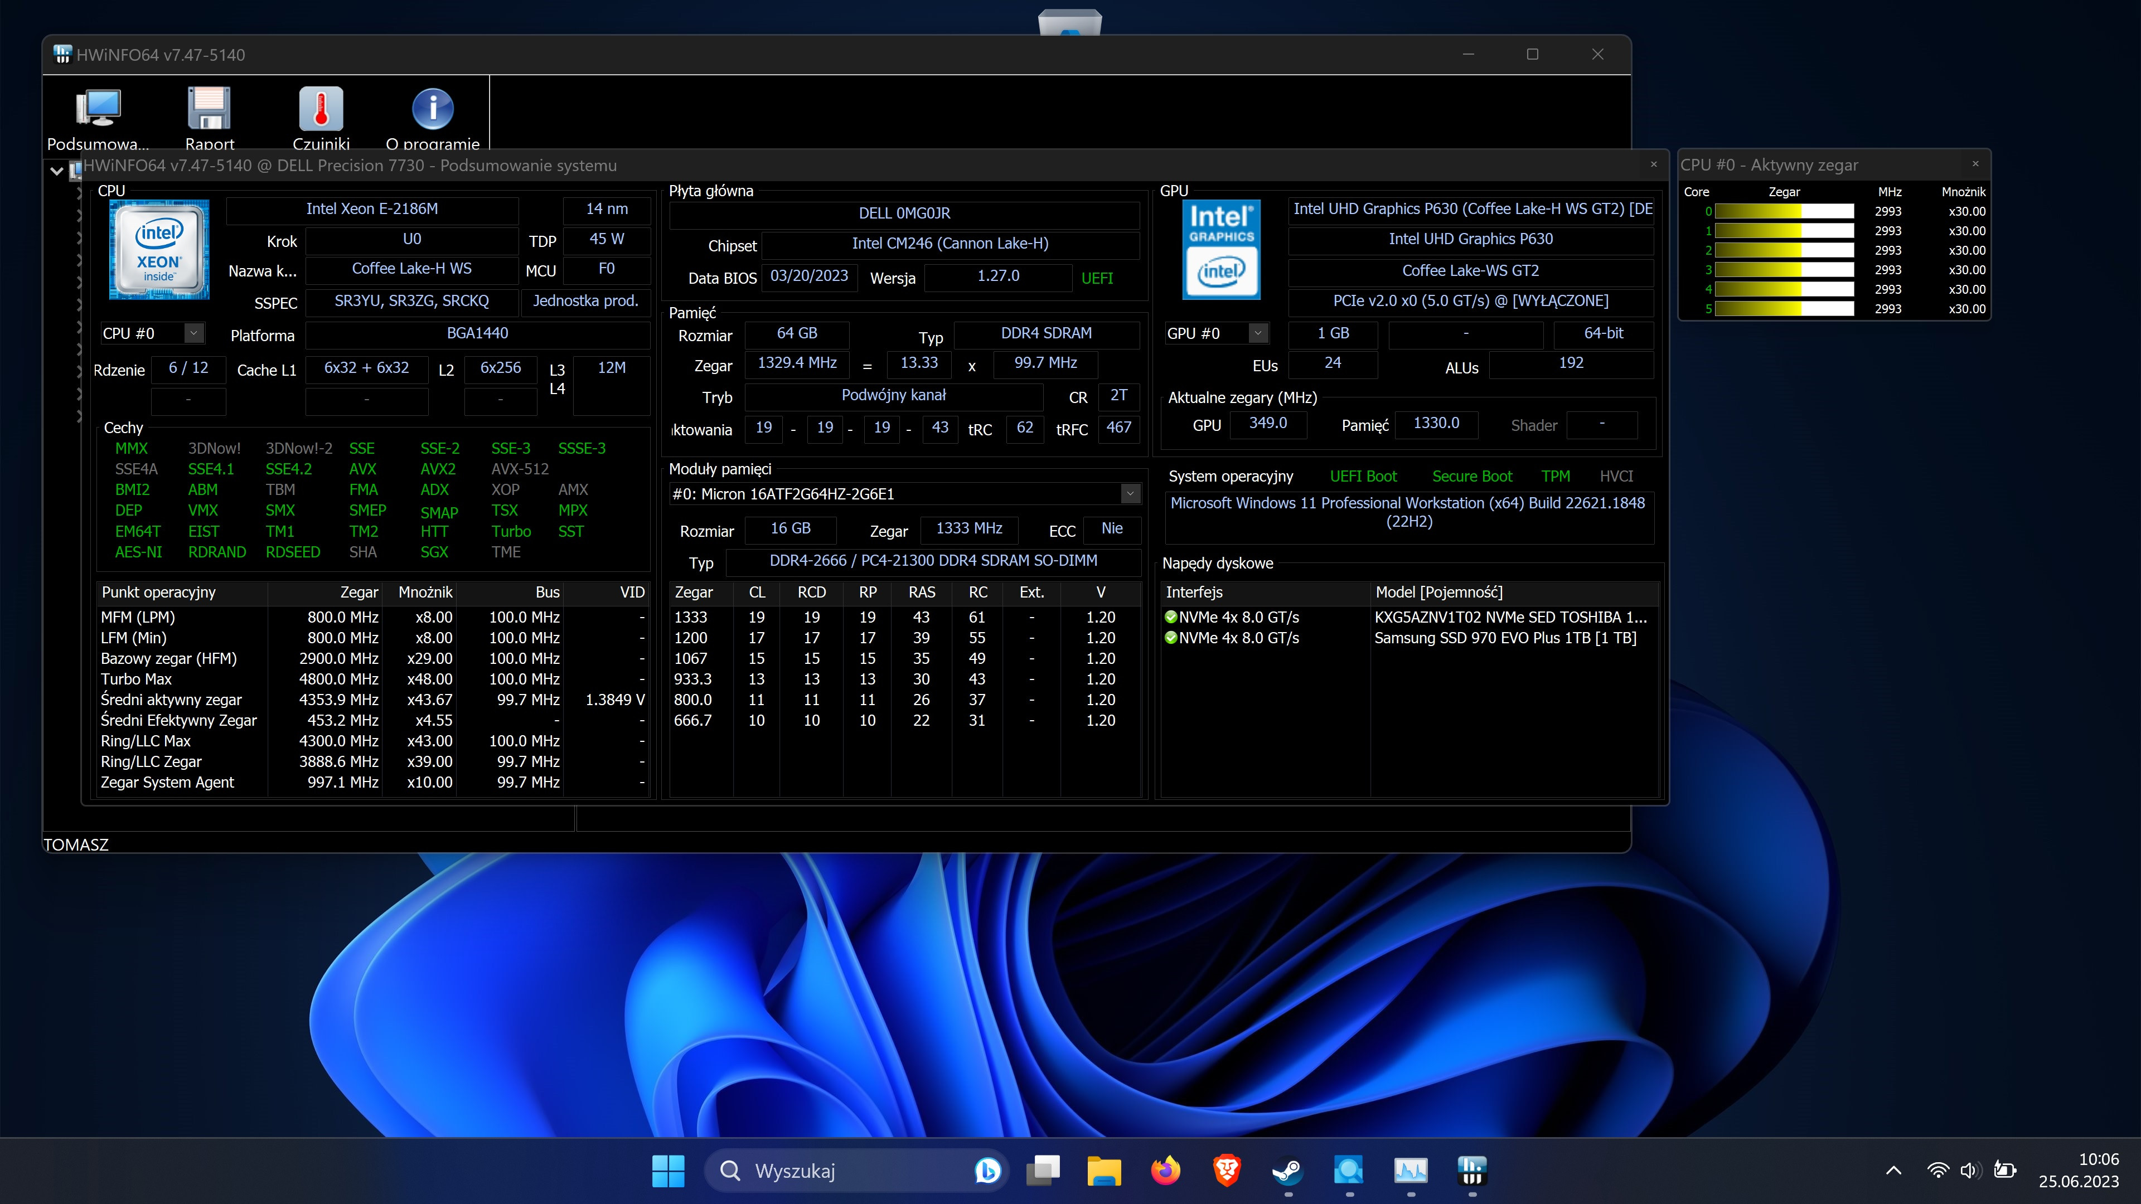Close the CPU #0 Aktywny zegar panel
Screen dimensions: 2141x1204
point(1975,164)
